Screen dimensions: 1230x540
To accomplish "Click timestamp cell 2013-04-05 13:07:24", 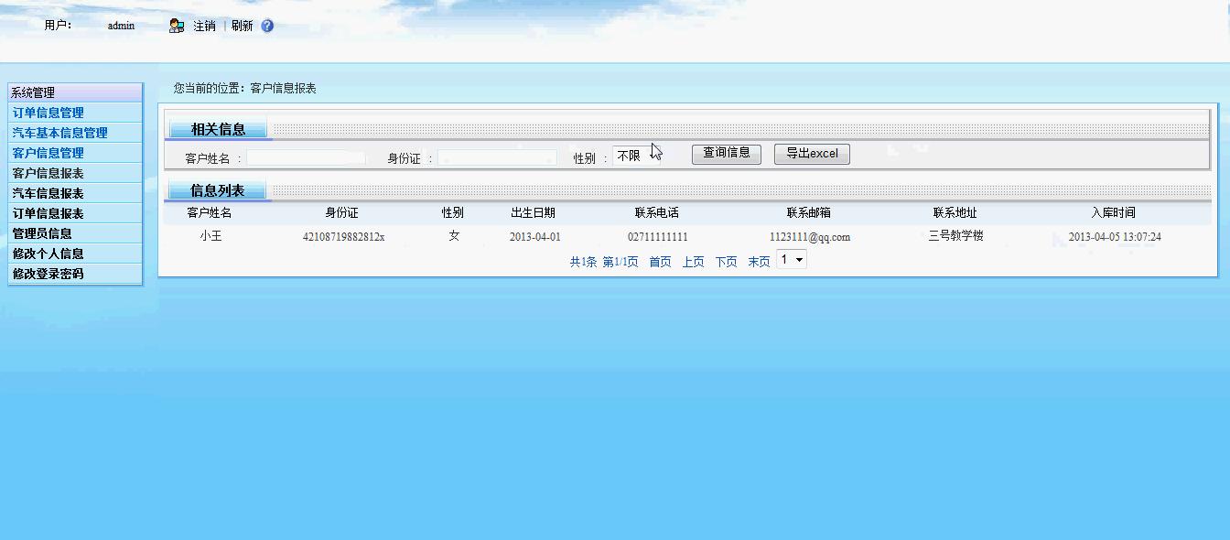I will coord(1115,237).
